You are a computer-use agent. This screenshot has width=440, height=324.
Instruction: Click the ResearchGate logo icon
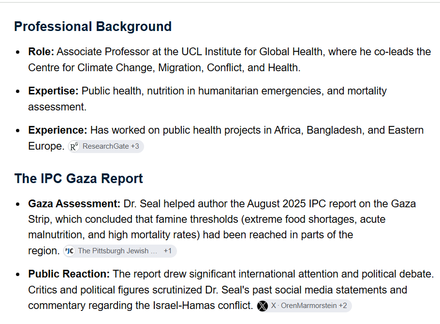pos(74,146)
